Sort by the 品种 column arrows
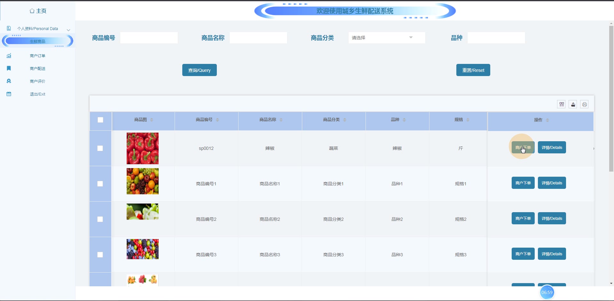This screenshot has width=614, height=301. 404,120
